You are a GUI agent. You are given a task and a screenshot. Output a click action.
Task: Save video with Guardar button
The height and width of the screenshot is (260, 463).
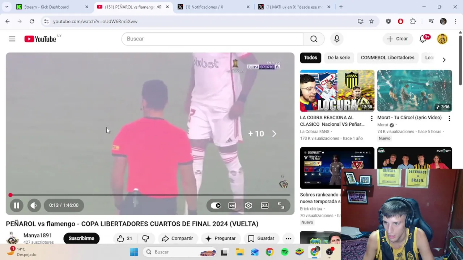tap(261, 238)
